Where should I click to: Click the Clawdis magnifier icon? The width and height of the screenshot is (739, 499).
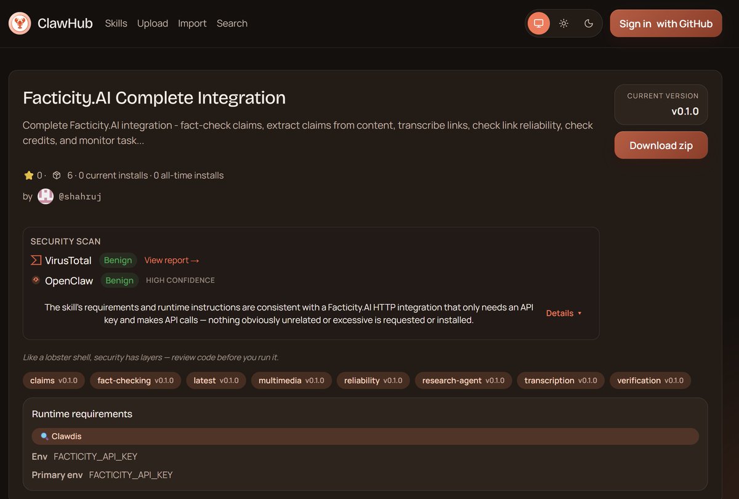click(x=44, y=436)
